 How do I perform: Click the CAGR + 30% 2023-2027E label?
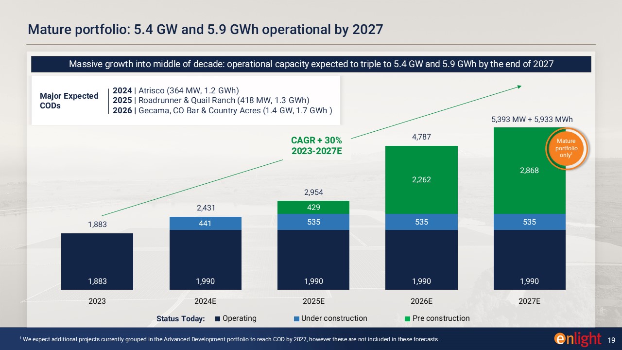(x=316, y=146)
